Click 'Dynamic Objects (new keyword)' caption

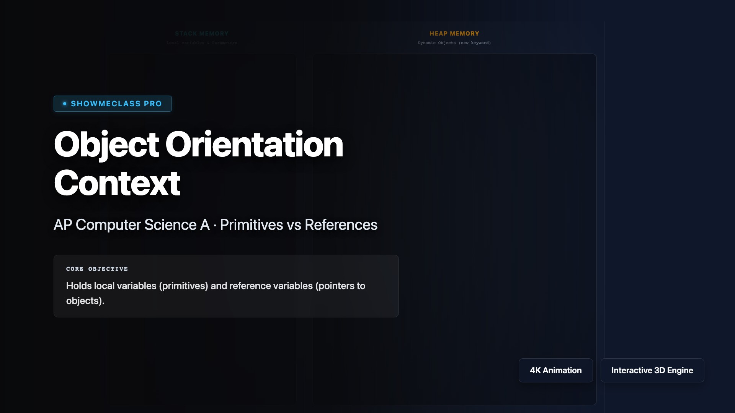click(x=454, y=43)
